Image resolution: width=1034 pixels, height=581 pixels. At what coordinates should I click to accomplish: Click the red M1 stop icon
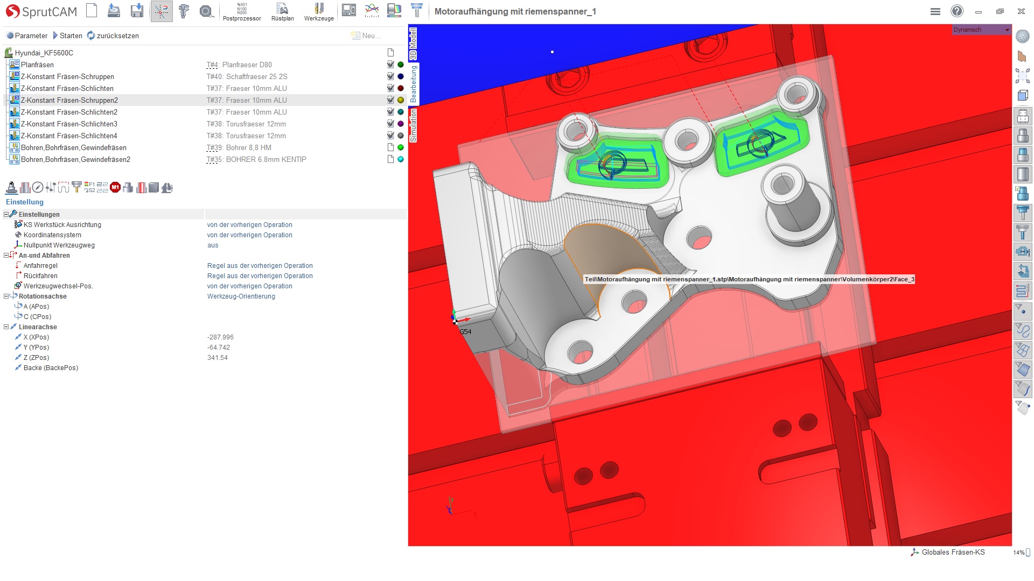coord(115,187)
